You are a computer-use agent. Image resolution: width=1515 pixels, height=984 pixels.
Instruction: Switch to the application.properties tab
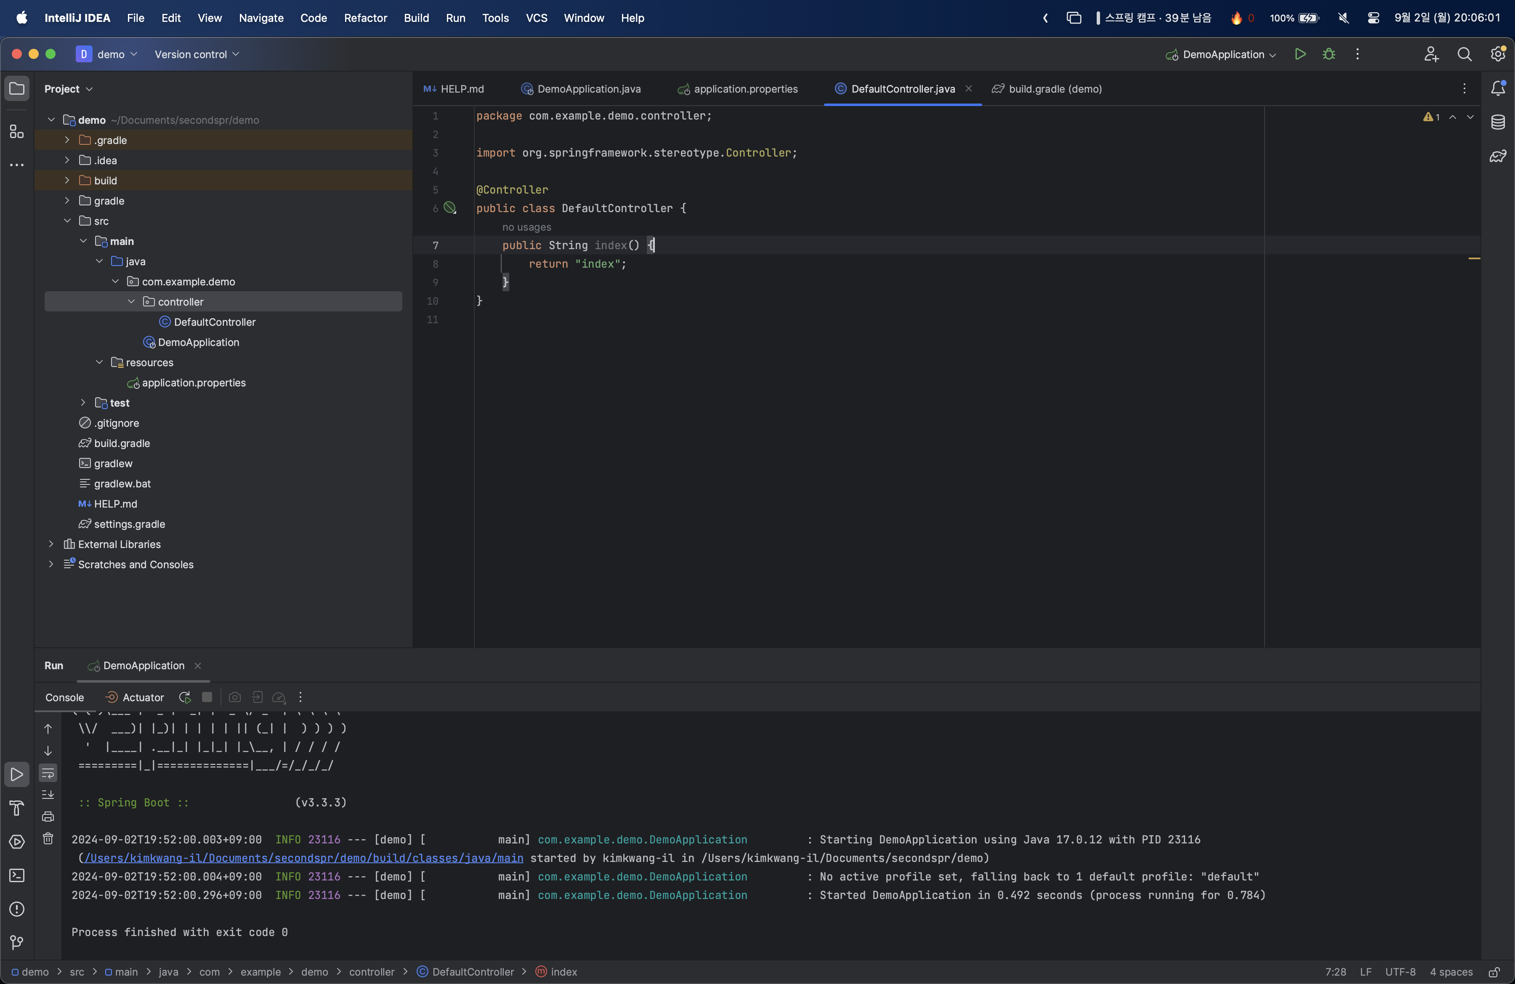(x=745, y=89)
